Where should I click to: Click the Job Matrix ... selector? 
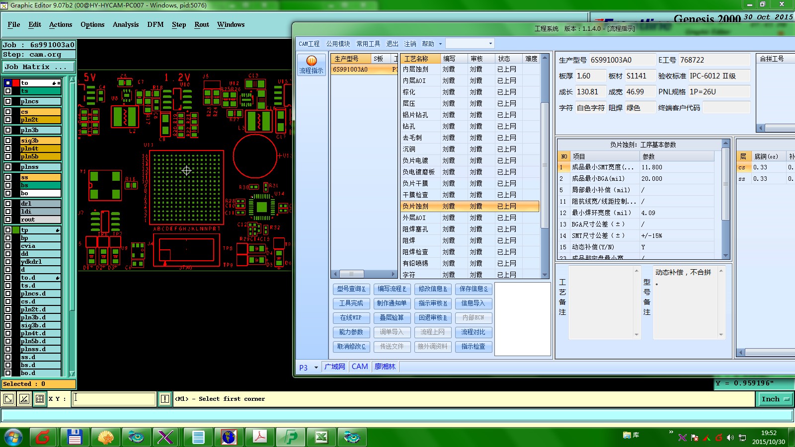coord(39,67)
